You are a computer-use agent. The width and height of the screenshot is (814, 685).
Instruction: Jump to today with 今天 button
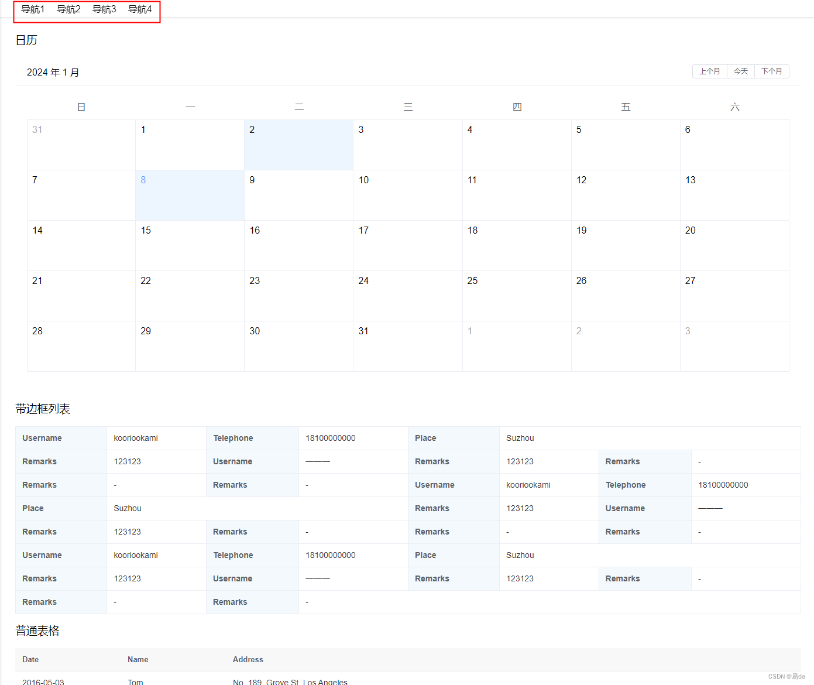tap(741, 71)
